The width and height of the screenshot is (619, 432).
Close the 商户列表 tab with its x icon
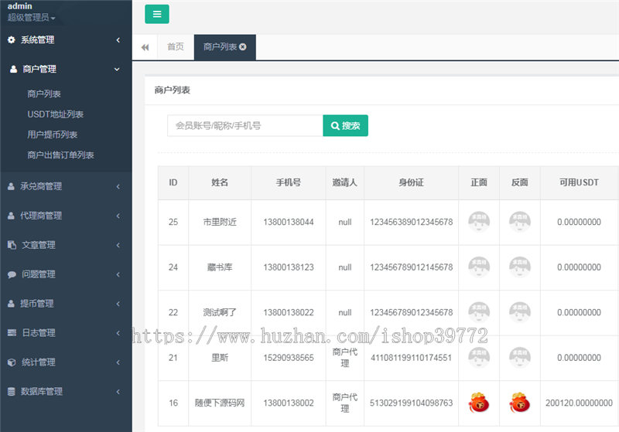click(x=243, y=47)
